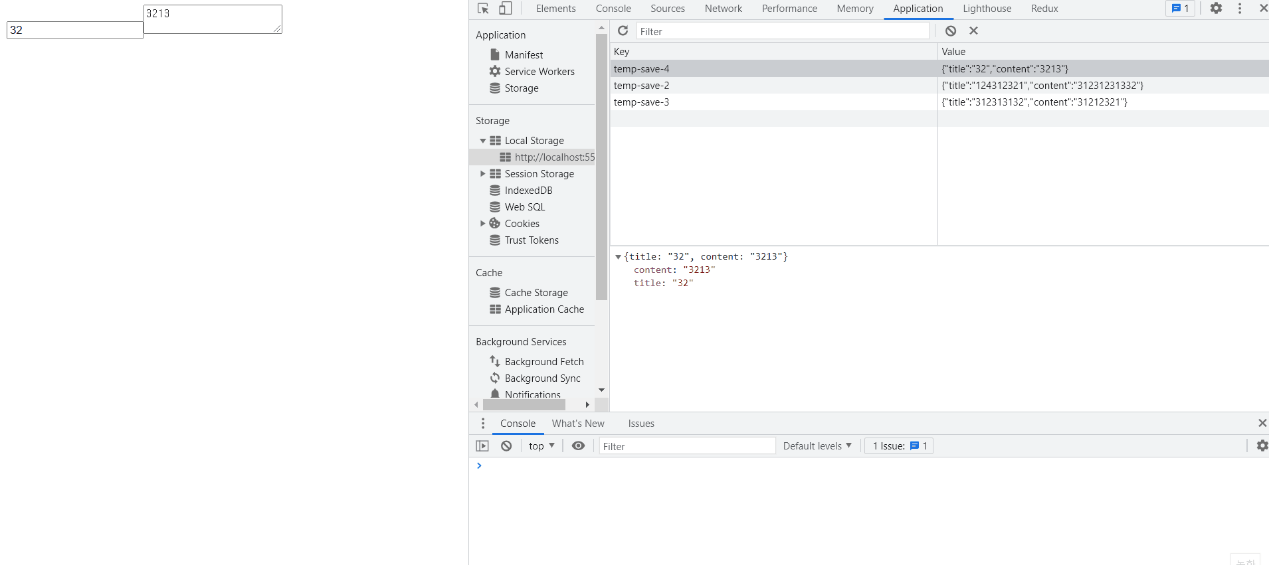The height and width of the screenshot is (565, 1269).
Task: Open the issues badge showing 1
Action: click(1180, 9)
